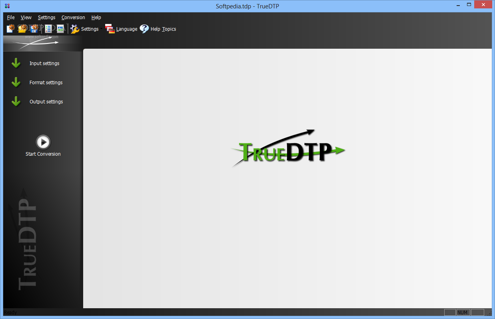The width and height of the screenshot is (495, 319).
Task: Click the green arrow beside Input settings
Action: coord(16,63)
